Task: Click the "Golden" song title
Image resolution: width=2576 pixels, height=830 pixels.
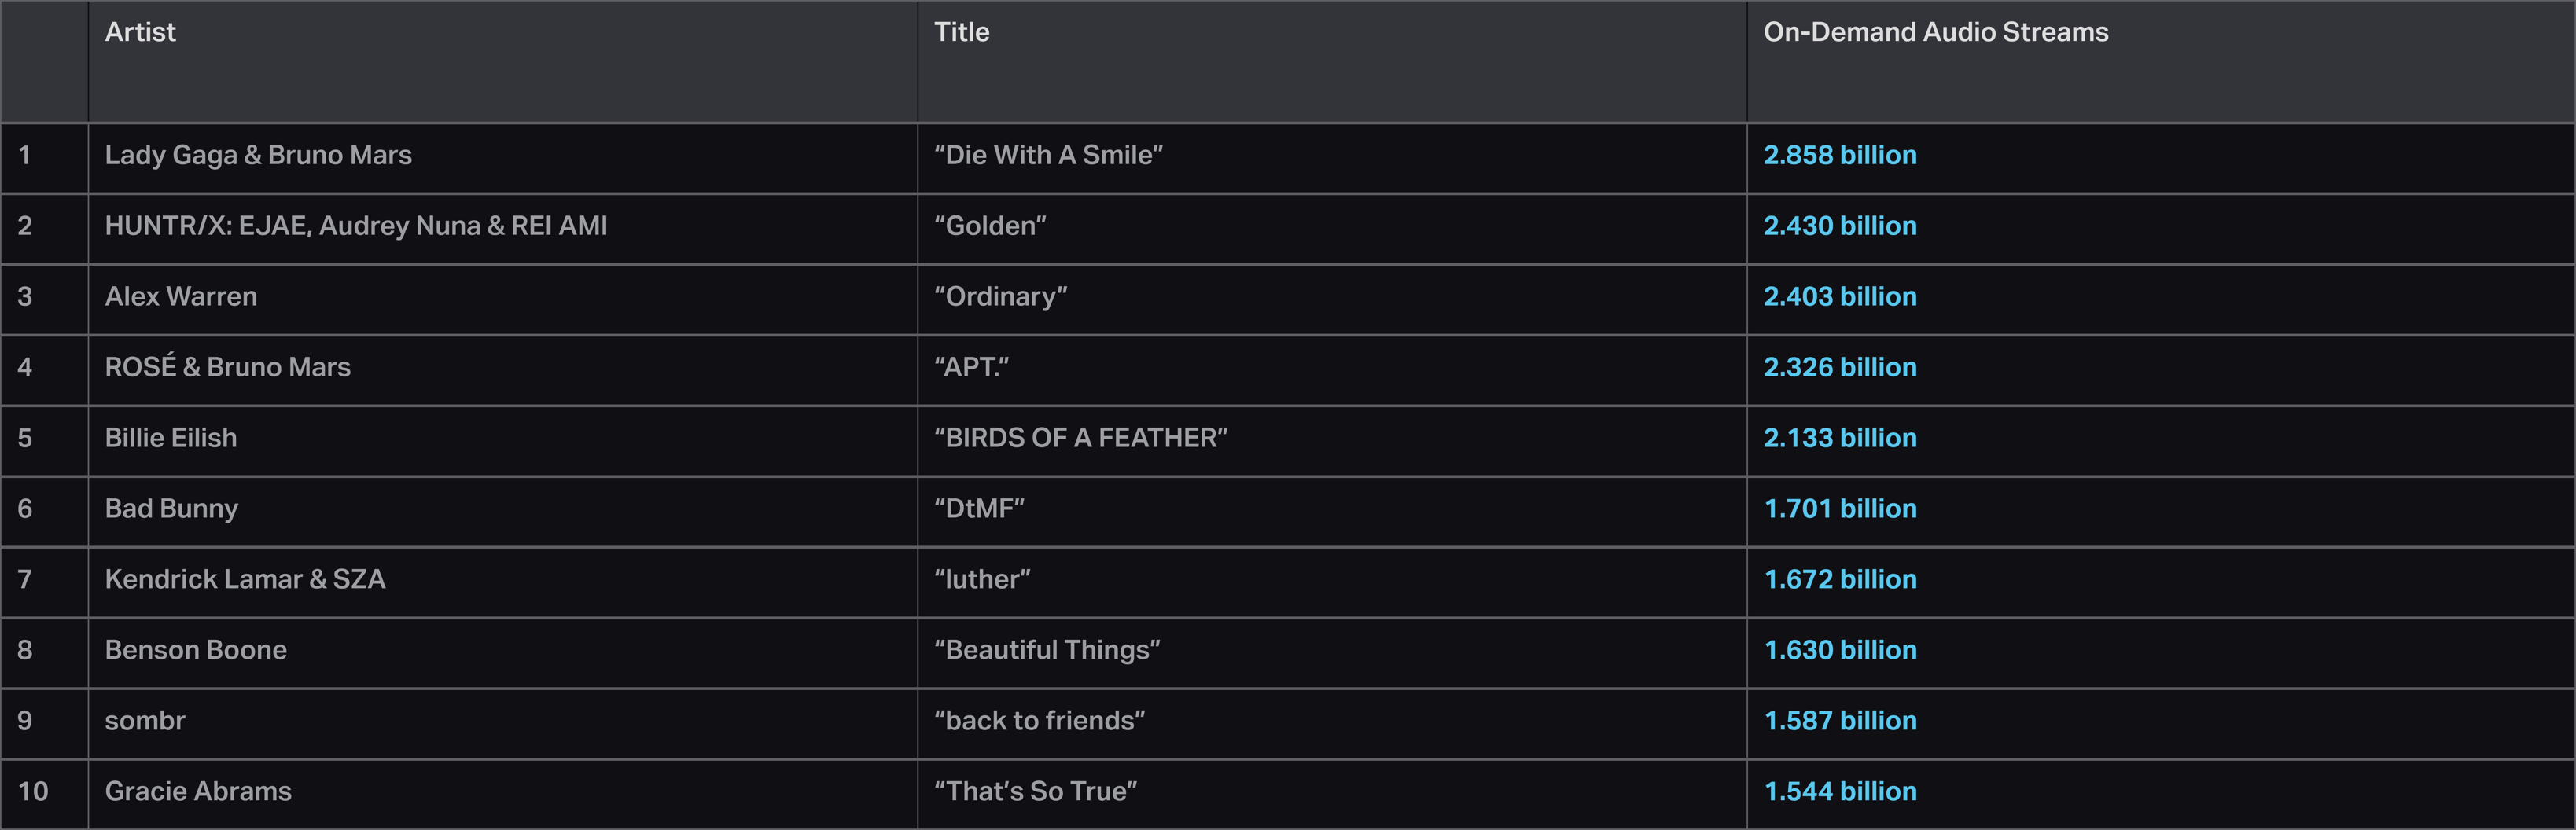Action: pos(990,226)
